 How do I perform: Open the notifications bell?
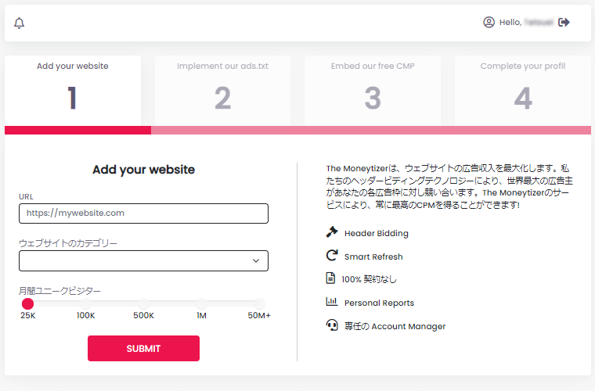click(19, 23)
